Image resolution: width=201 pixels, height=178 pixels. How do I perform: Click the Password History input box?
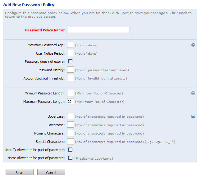coord(70,70)
